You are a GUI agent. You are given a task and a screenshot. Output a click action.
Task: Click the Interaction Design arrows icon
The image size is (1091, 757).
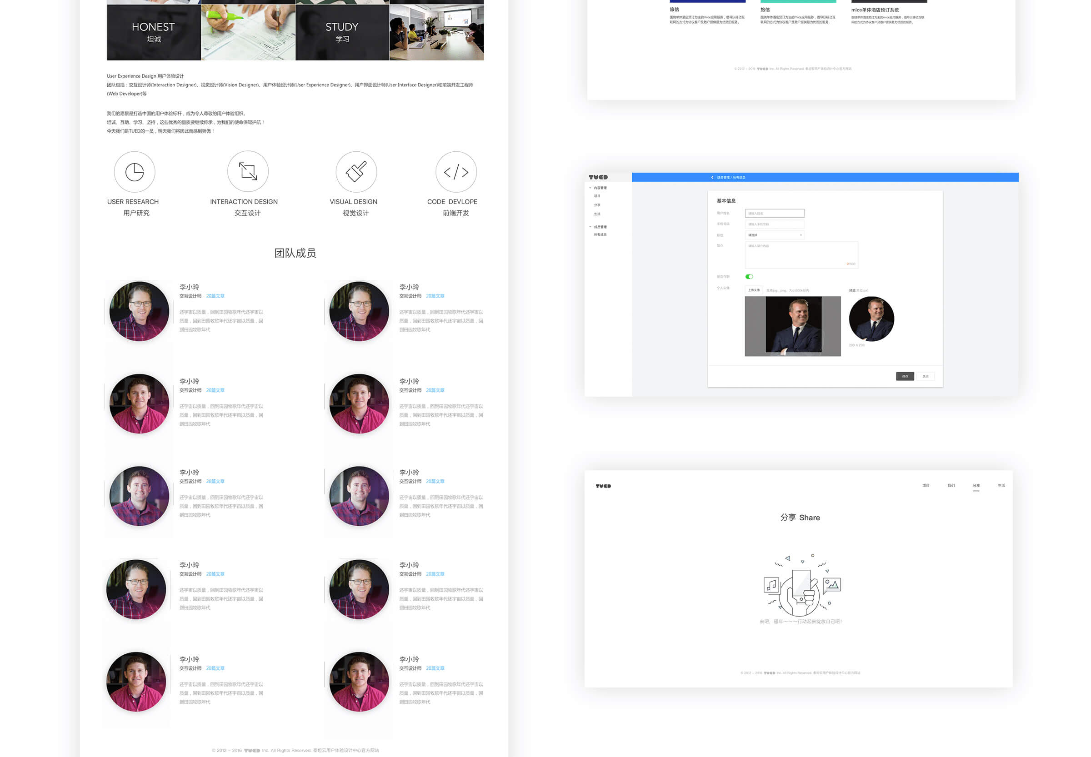[x=248, y=171]
